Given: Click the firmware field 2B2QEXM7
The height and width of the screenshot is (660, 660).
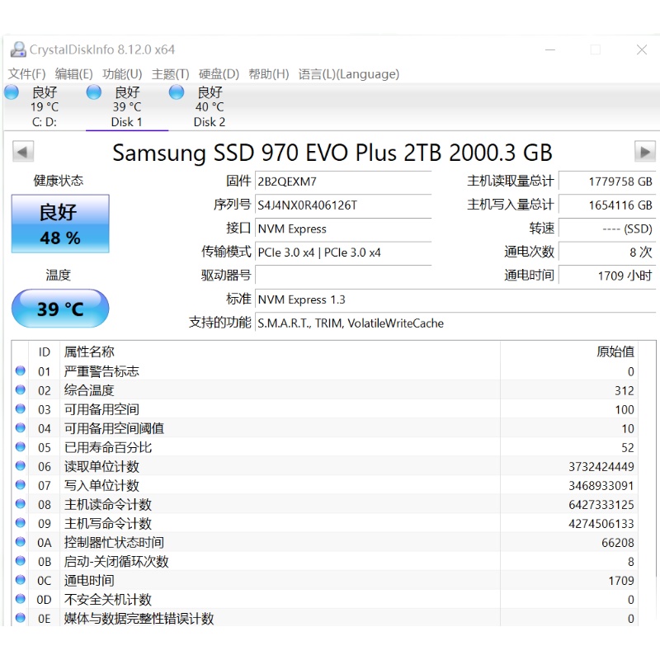Looking at the screenshot, I should (343, 181).
